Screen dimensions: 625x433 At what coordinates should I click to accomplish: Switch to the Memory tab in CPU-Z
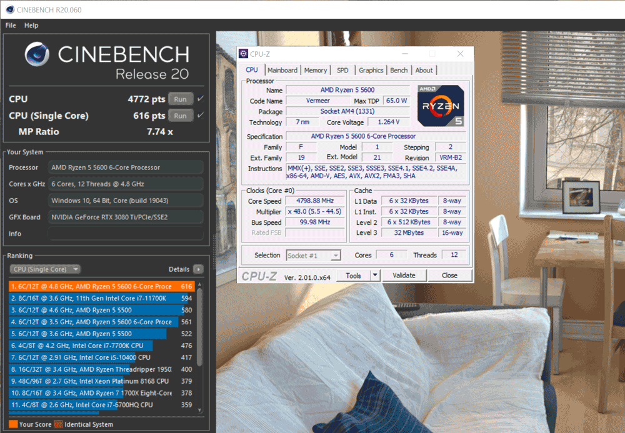315,70
